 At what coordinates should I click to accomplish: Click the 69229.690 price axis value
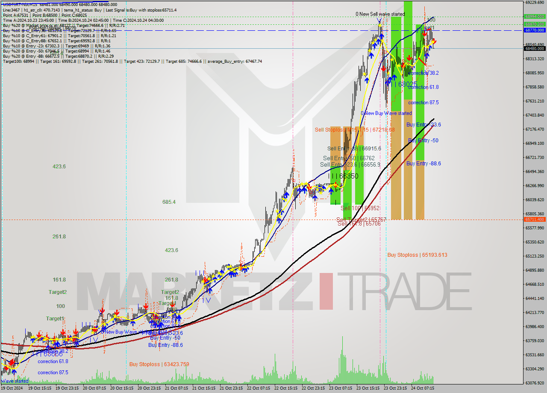(535, 3)
